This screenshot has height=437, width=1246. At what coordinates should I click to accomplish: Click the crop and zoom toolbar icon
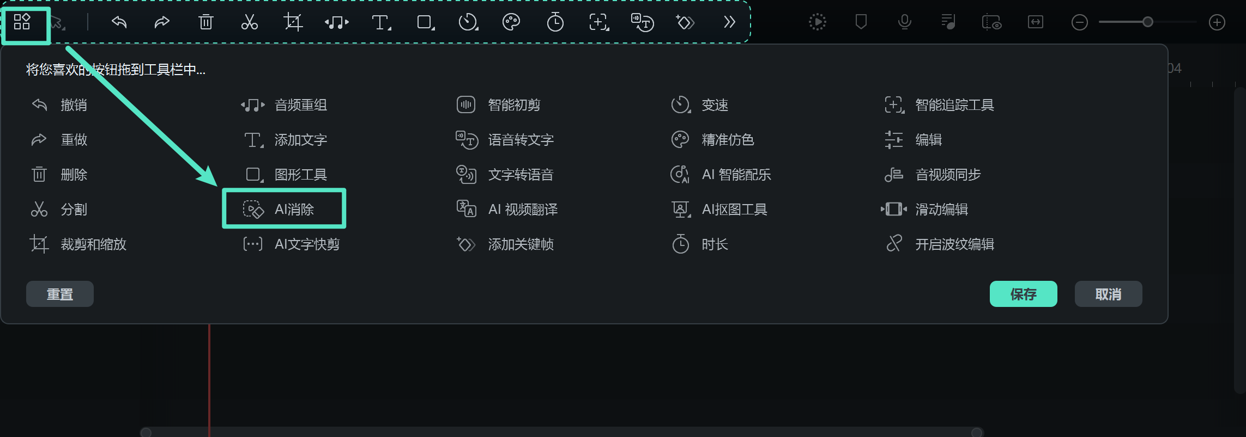click(293, 23)
